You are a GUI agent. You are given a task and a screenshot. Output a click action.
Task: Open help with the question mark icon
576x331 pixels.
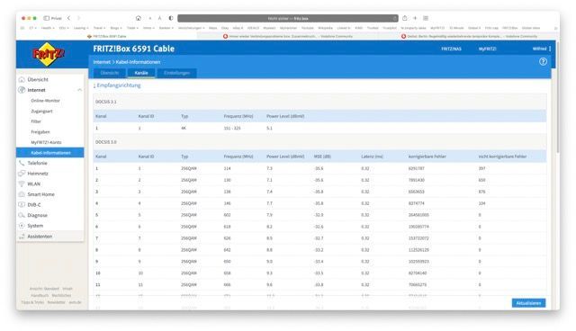coord(543,62)
